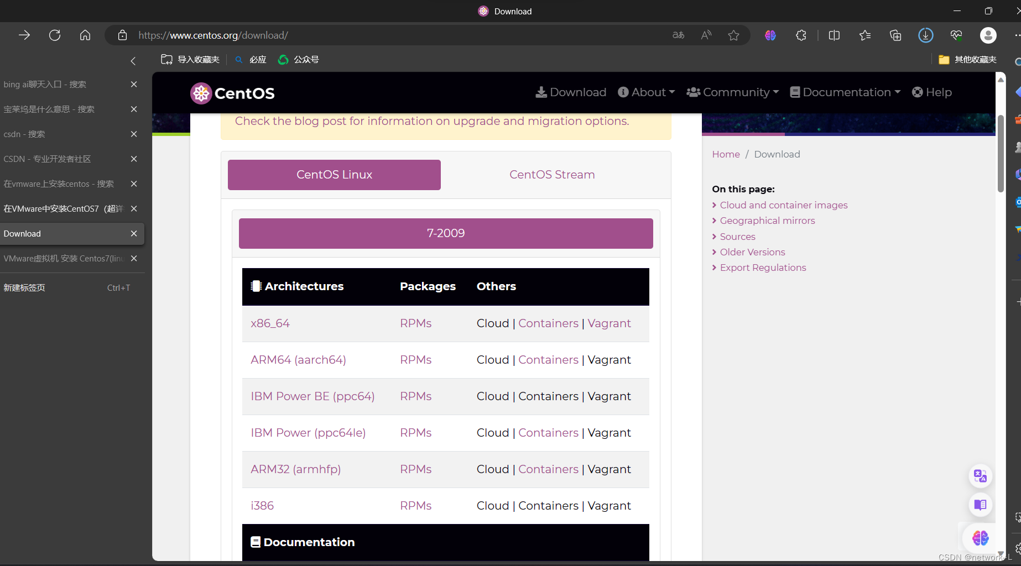Screen dimensions: 1021x566
Task: Jump to Export Regulations section
Action: click(763, 268)
